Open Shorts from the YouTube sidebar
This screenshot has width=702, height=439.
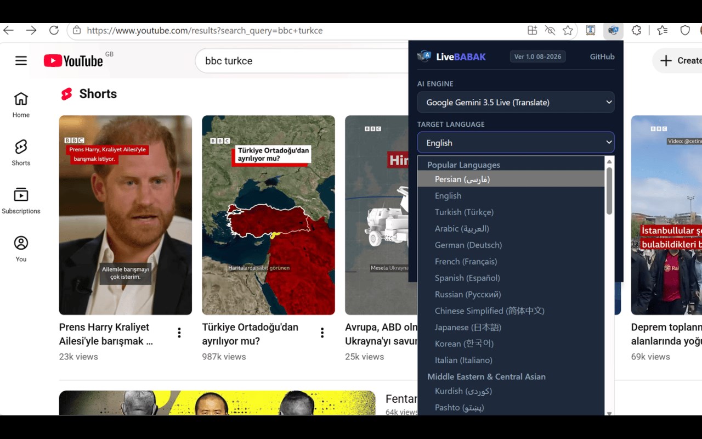click(21, 153)
